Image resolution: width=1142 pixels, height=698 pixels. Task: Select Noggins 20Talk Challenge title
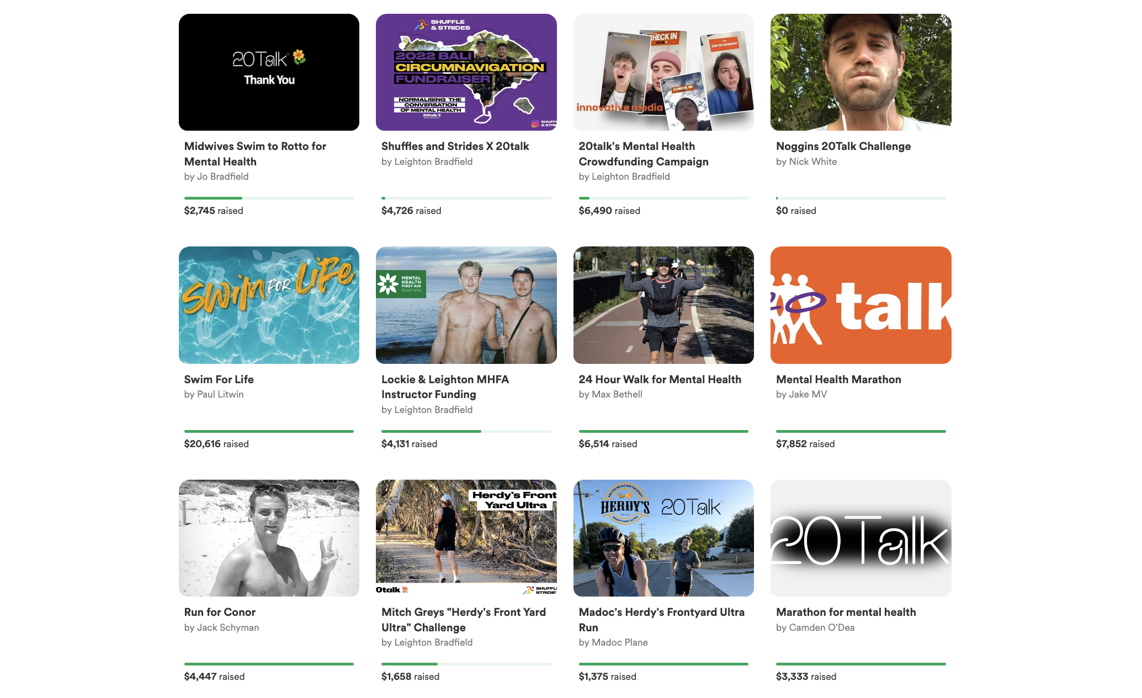point(843,146)
